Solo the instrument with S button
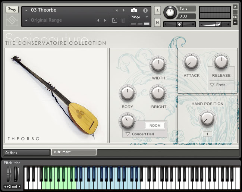Image resolution: width=242 pixels, height=192 pixels. point(157,10)
